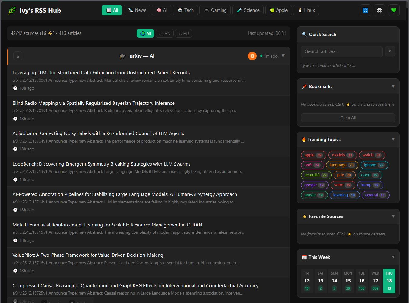Viewport: 409px width, 303px height.
Task: Select the openai trending topic tag
Action: [376, 195]
